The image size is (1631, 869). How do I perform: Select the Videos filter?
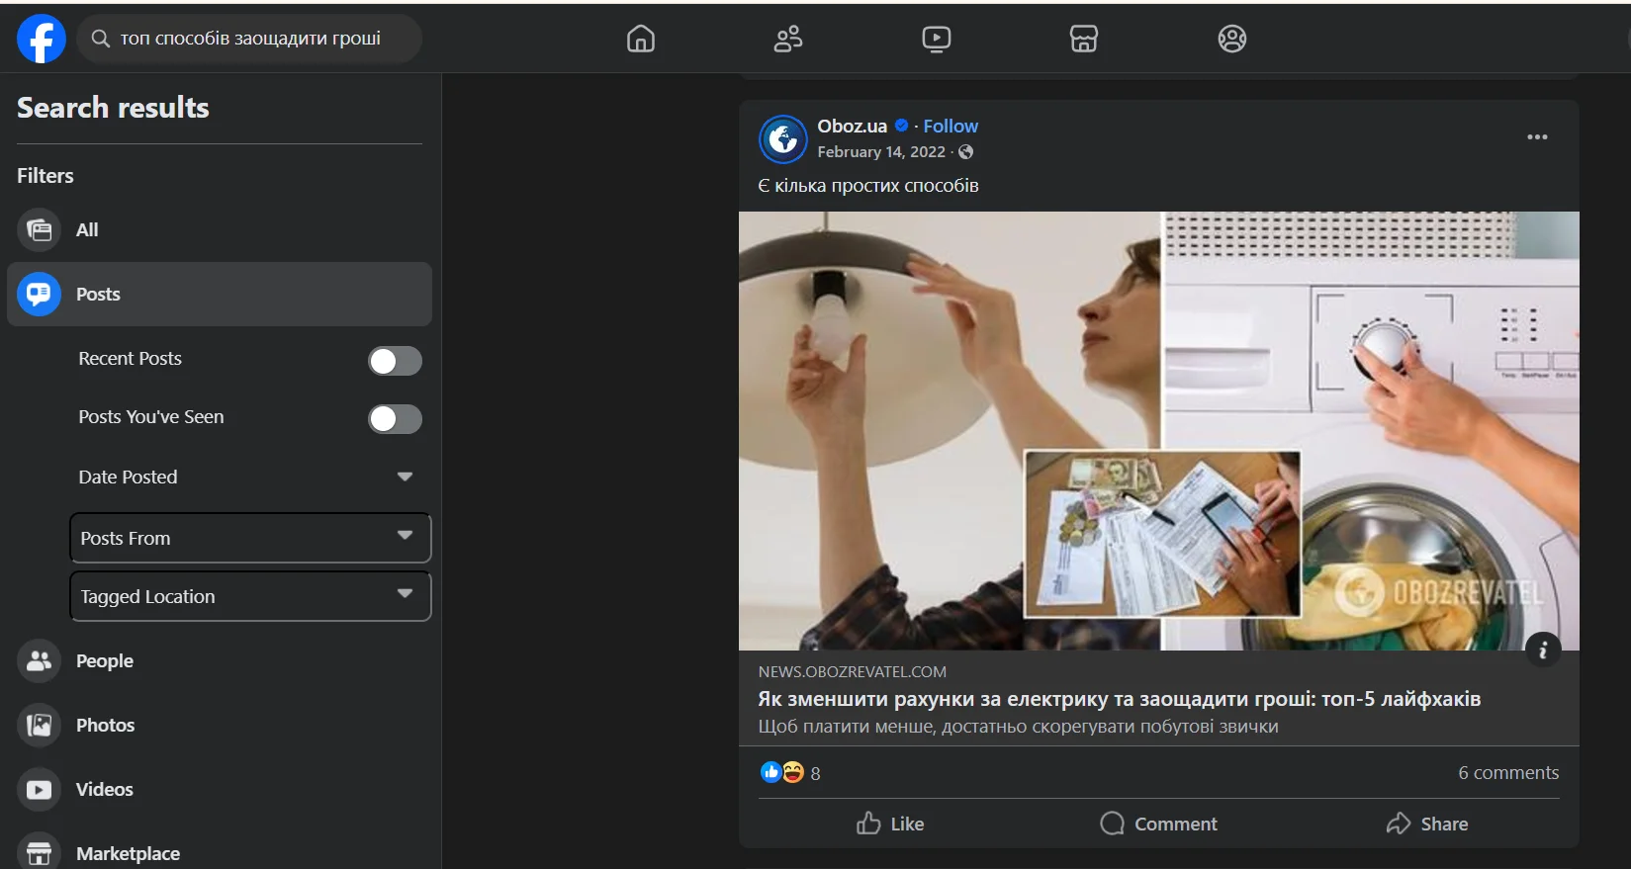220,789
